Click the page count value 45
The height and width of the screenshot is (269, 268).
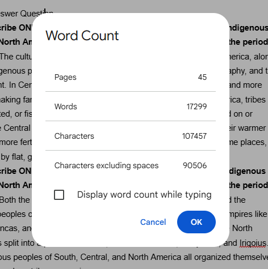(202, 77)
